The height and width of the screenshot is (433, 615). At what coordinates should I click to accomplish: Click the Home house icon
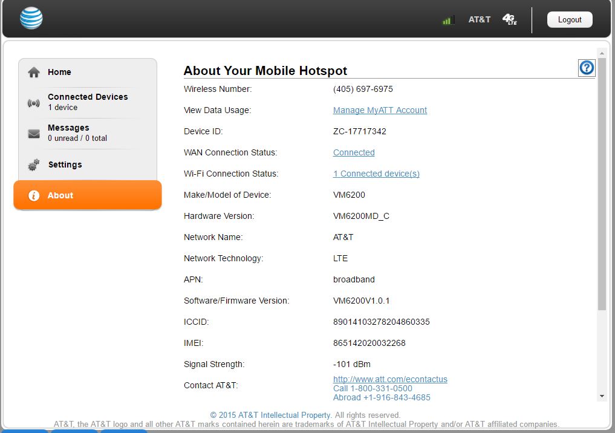click(34, 72)
